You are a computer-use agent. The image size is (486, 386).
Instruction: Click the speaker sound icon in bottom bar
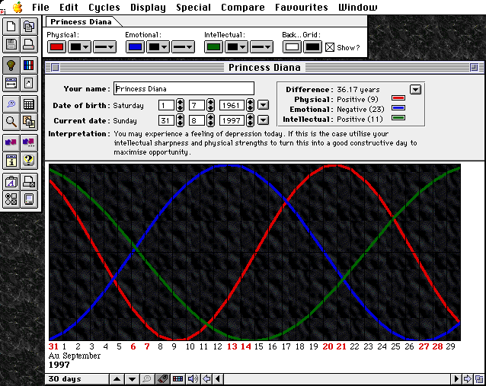(193, 379)
